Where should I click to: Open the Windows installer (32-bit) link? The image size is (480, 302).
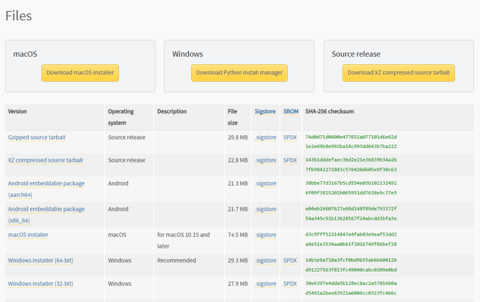[x=41, y=284]
